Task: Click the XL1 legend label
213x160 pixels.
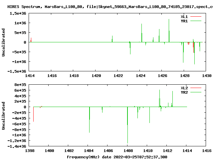Action: click(184, 17)
